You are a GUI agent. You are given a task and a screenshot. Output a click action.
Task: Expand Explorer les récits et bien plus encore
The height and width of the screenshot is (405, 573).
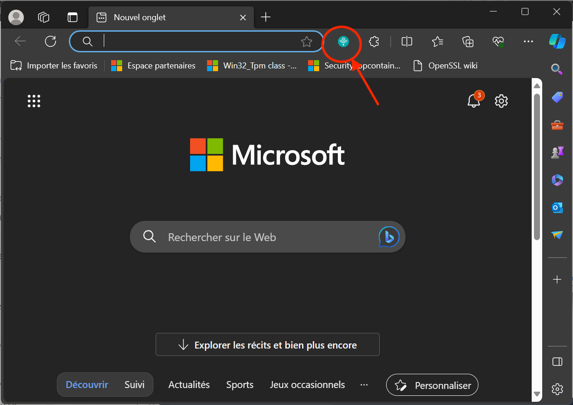tap(267, 345)
